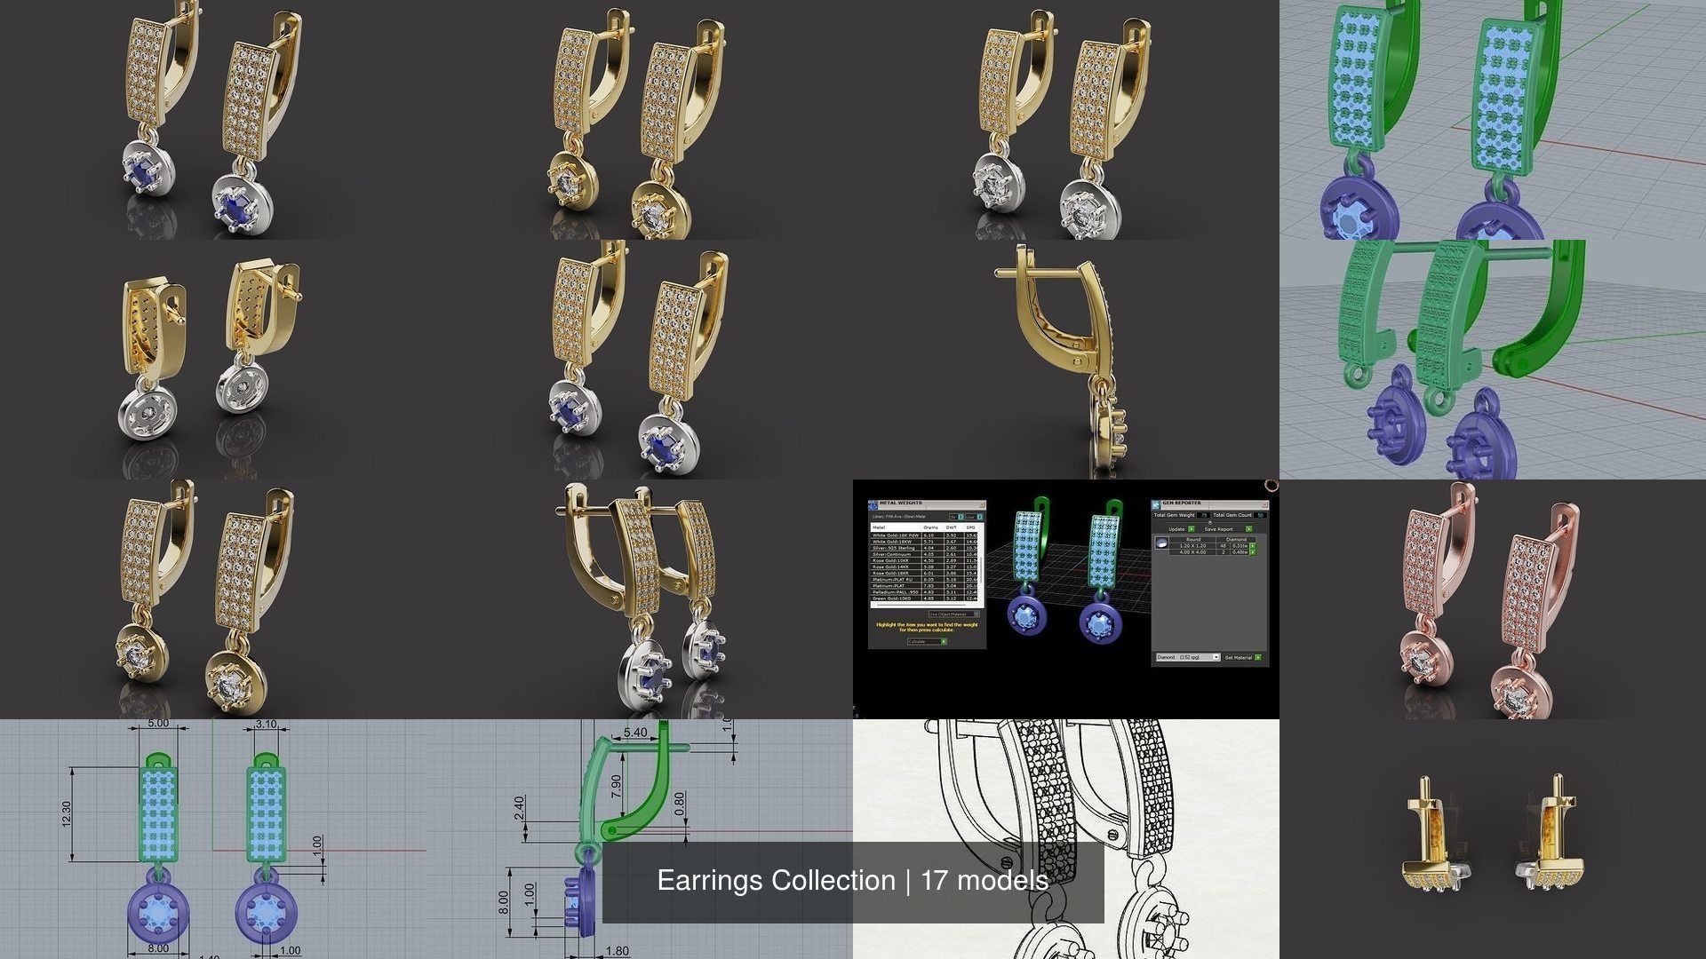Click the Update button in Gem Reporter

tap(1181, 529)
